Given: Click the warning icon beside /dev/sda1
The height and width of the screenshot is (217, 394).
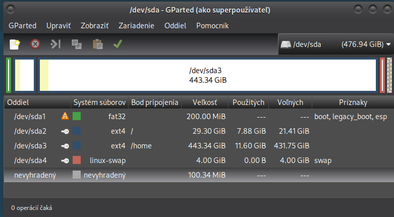Looking at the screenshot, I should click(x=65, y=117).
